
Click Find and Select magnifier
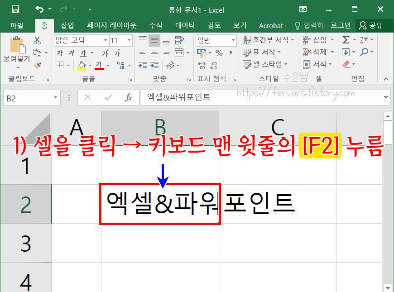tap(364, 52)
